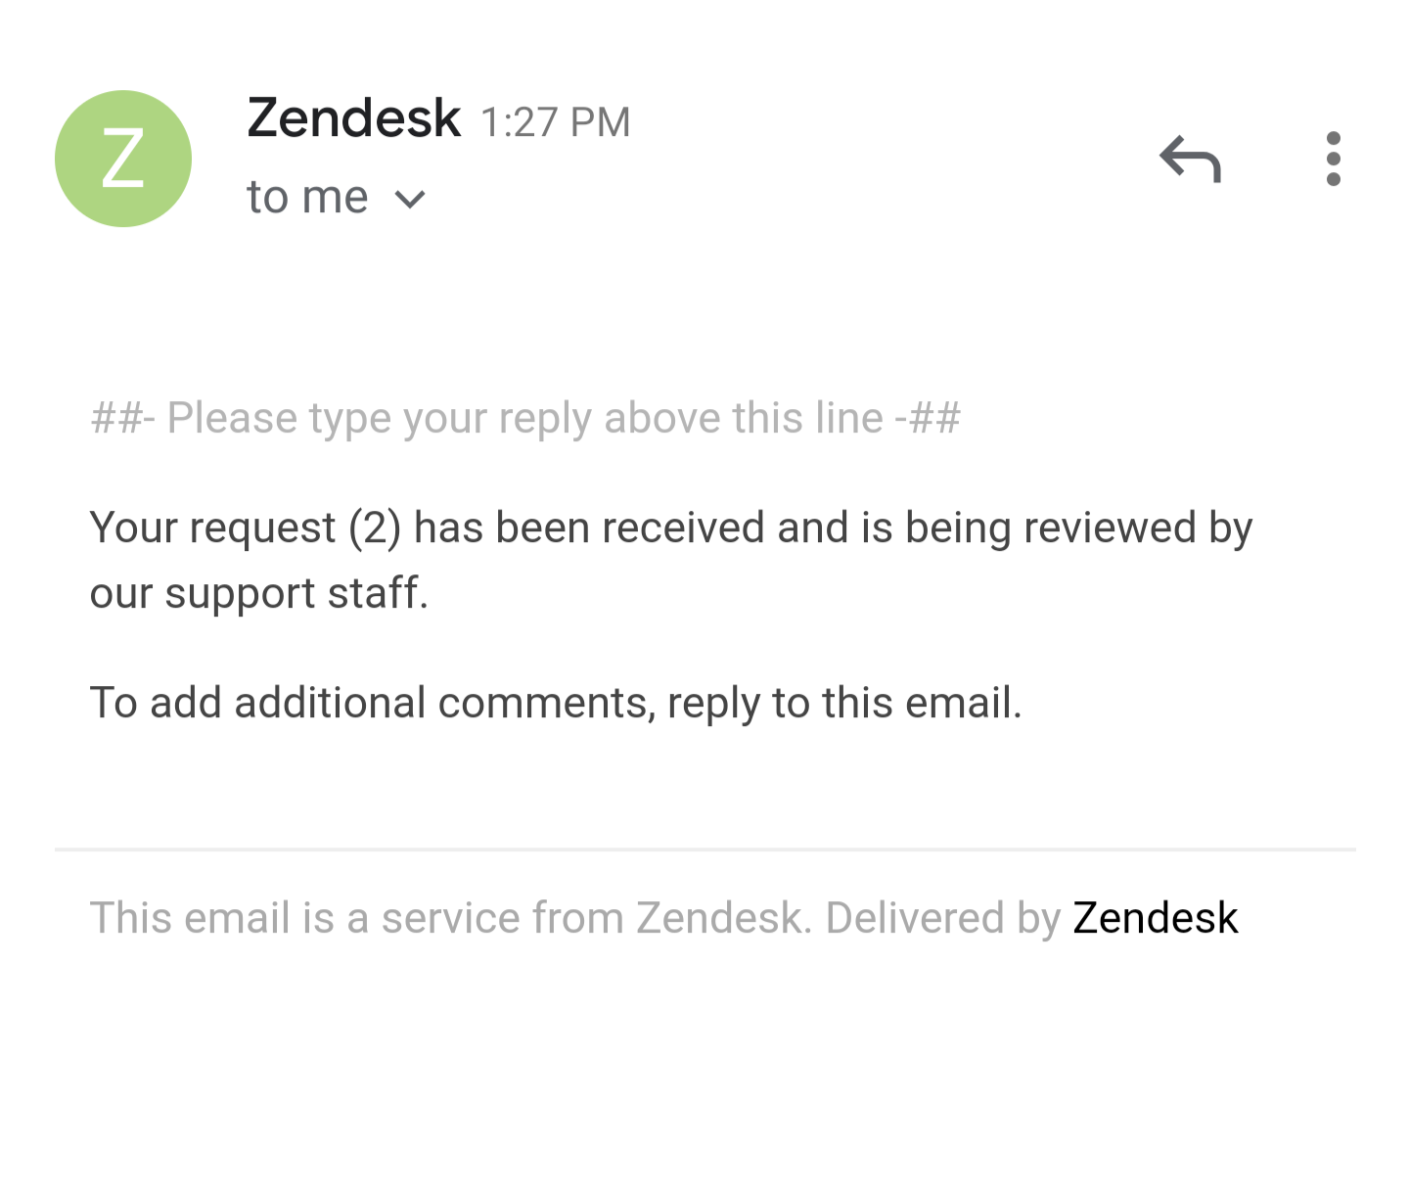1409x1194 pixels.
Task: Open the three-dot more options menu
Action: click(1333, 159)
